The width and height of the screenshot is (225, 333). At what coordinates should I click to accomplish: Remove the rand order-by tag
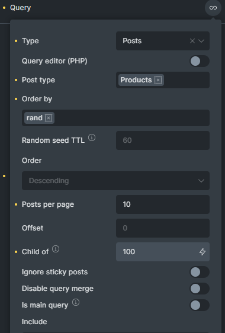pos(49,118)
